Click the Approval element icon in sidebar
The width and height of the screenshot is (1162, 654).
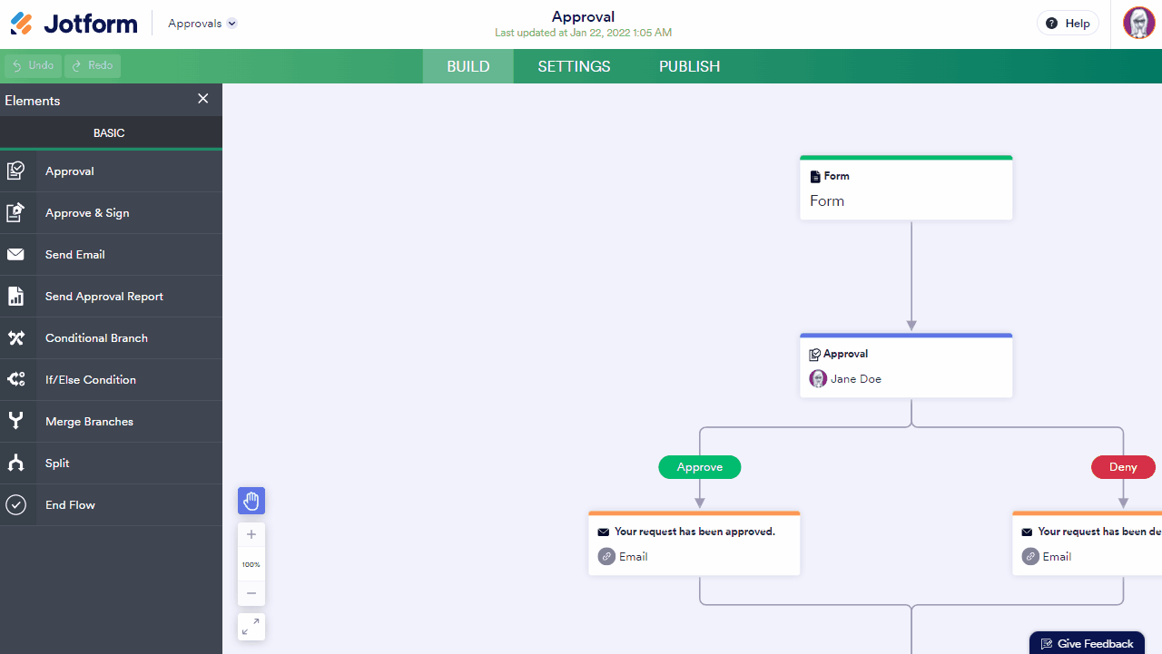tap(15, 171)
